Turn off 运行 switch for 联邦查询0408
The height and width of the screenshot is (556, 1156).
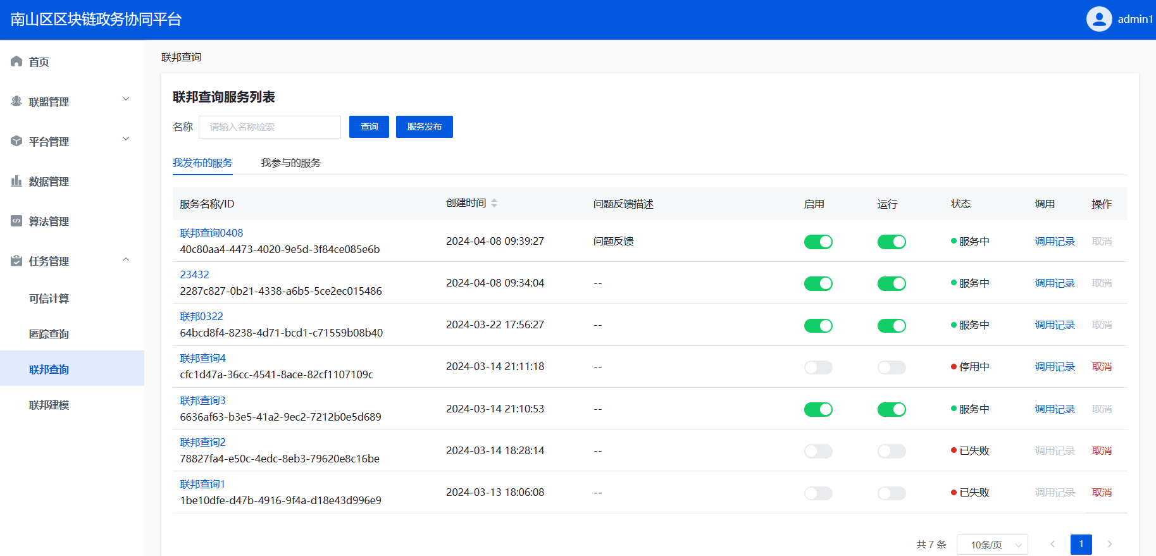892,242
